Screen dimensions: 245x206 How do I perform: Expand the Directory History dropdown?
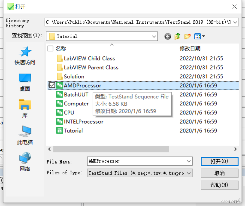coord(235,22)
